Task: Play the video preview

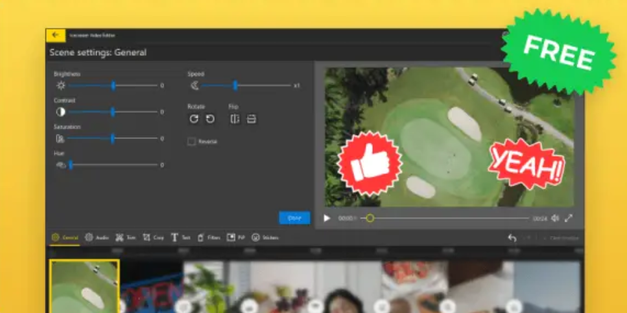Action: (x=327, y=218)
